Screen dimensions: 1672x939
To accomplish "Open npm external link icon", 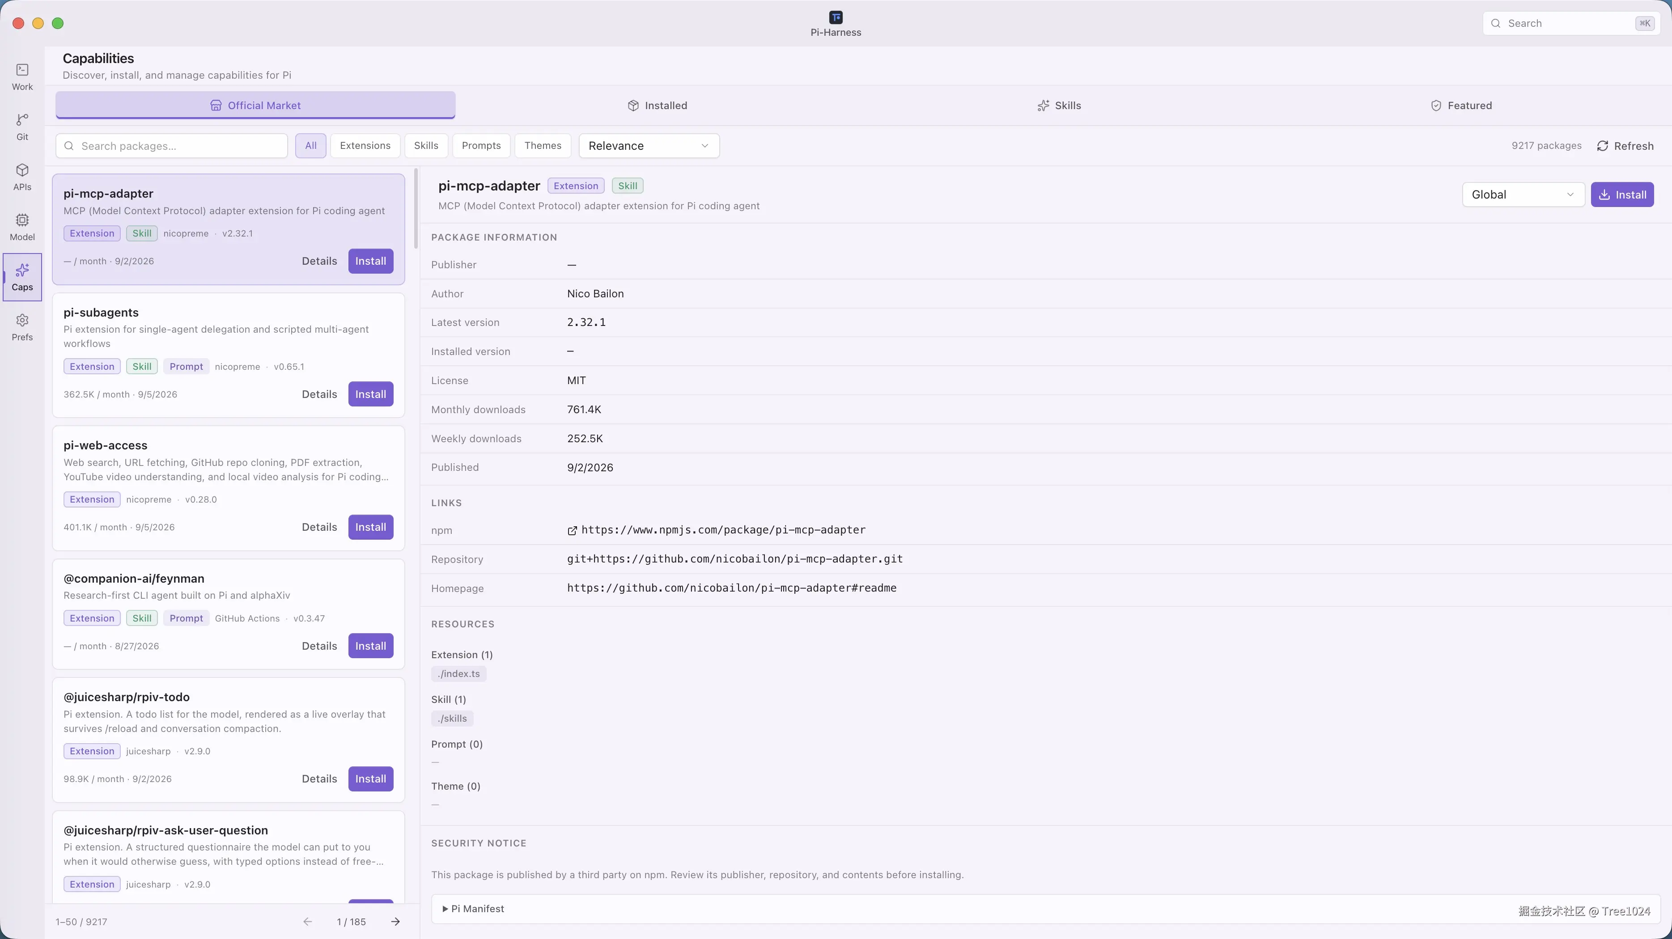I will [572, 531].
